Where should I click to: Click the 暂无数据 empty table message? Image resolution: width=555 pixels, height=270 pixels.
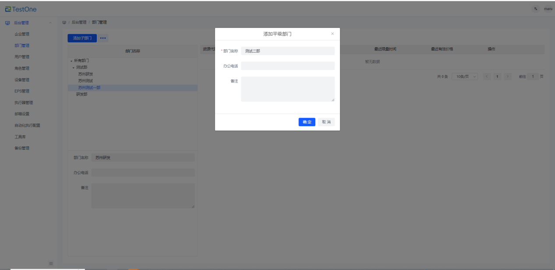(372, 62)
